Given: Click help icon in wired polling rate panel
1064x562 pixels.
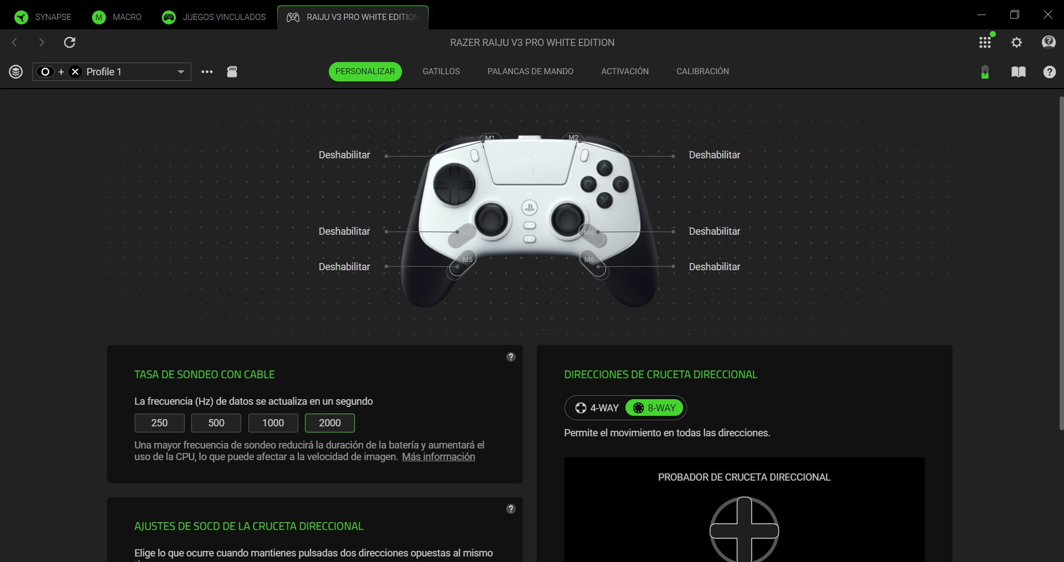Looking at the screenshot, I should click(511, 357).
